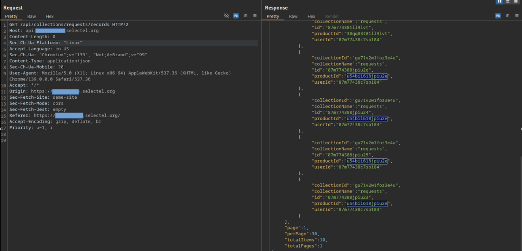Screen dimensions: 522x251
Task: Toggle word wrap in Request panel
Action: [x=236, y=16]
